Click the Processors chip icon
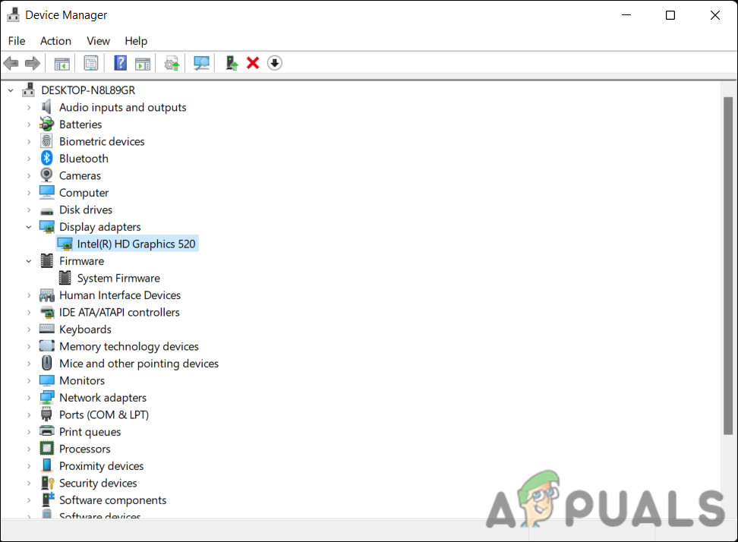Viewport: 738px width, 542px height. 46,449
